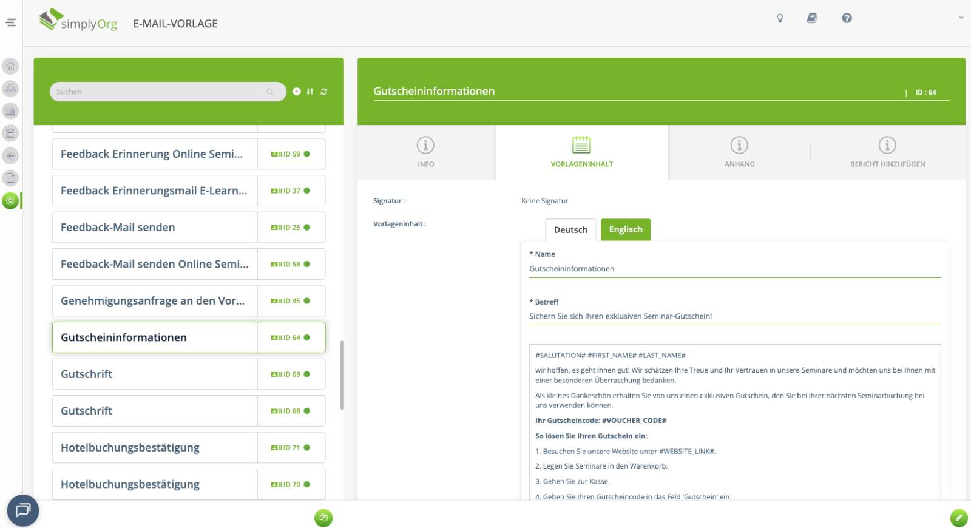
Task: Click the Suchen search field
Action: 161,92
